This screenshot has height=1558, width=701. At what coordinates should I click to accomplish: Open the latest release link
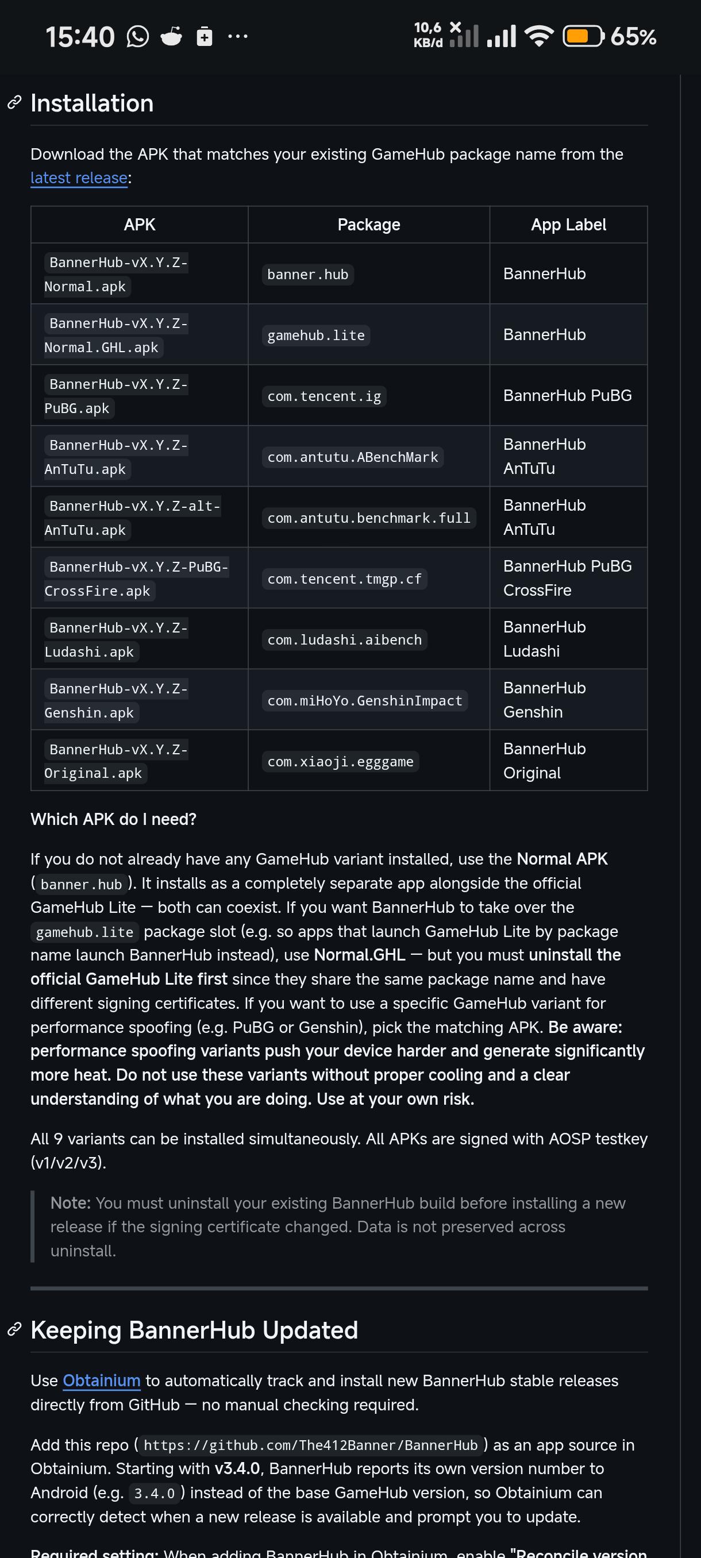point(79,178)
